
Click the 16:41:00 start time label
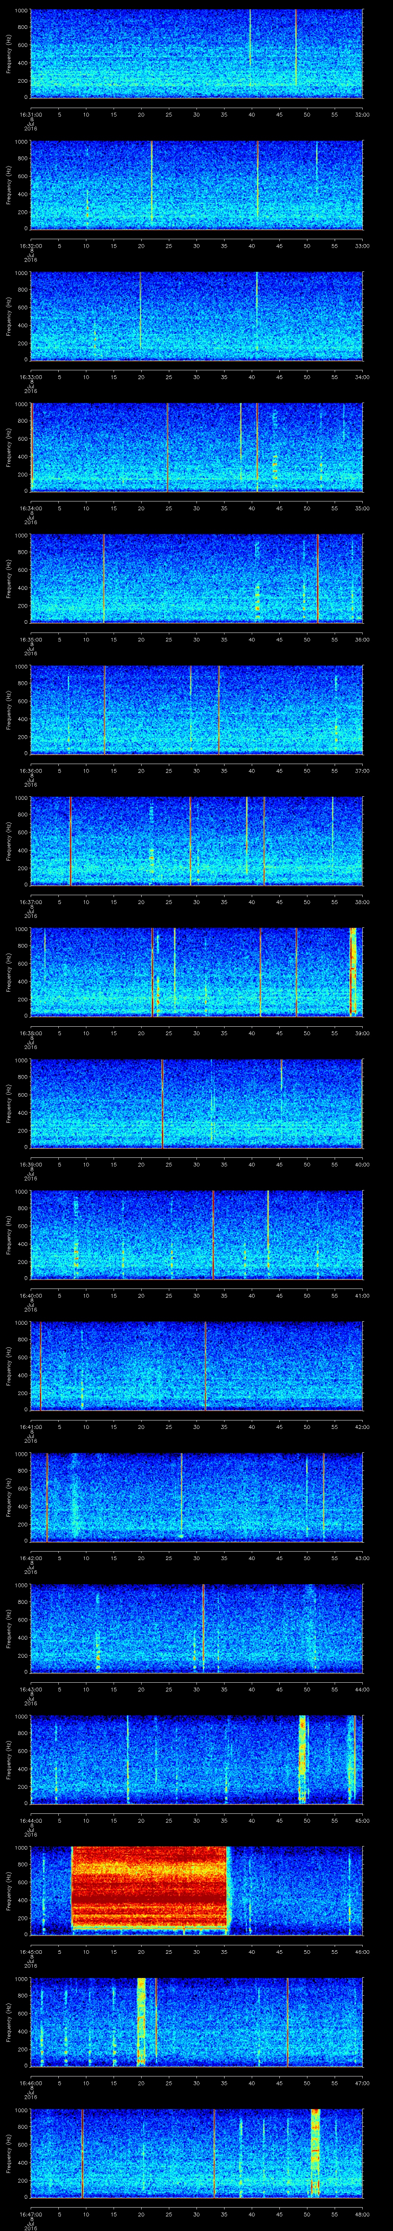pyautogui.click(x=31, y=1427)
